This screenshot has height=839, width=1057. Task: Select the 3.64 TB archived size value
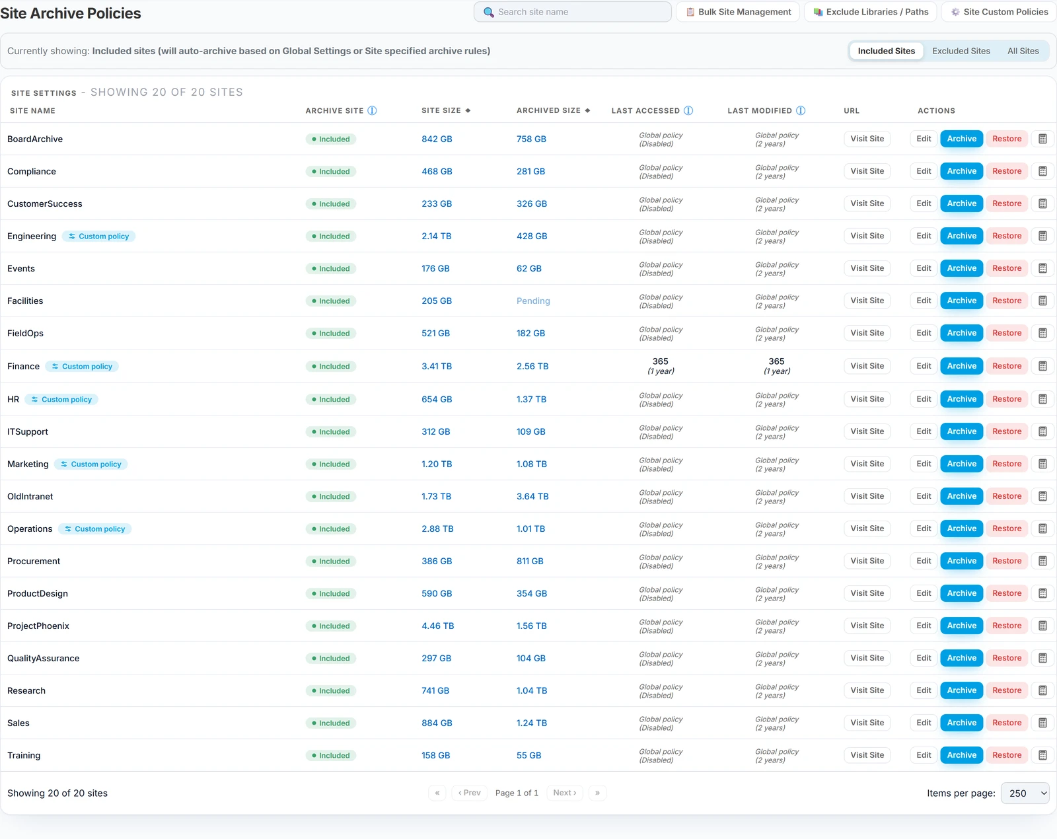click(x=532, y=496)
